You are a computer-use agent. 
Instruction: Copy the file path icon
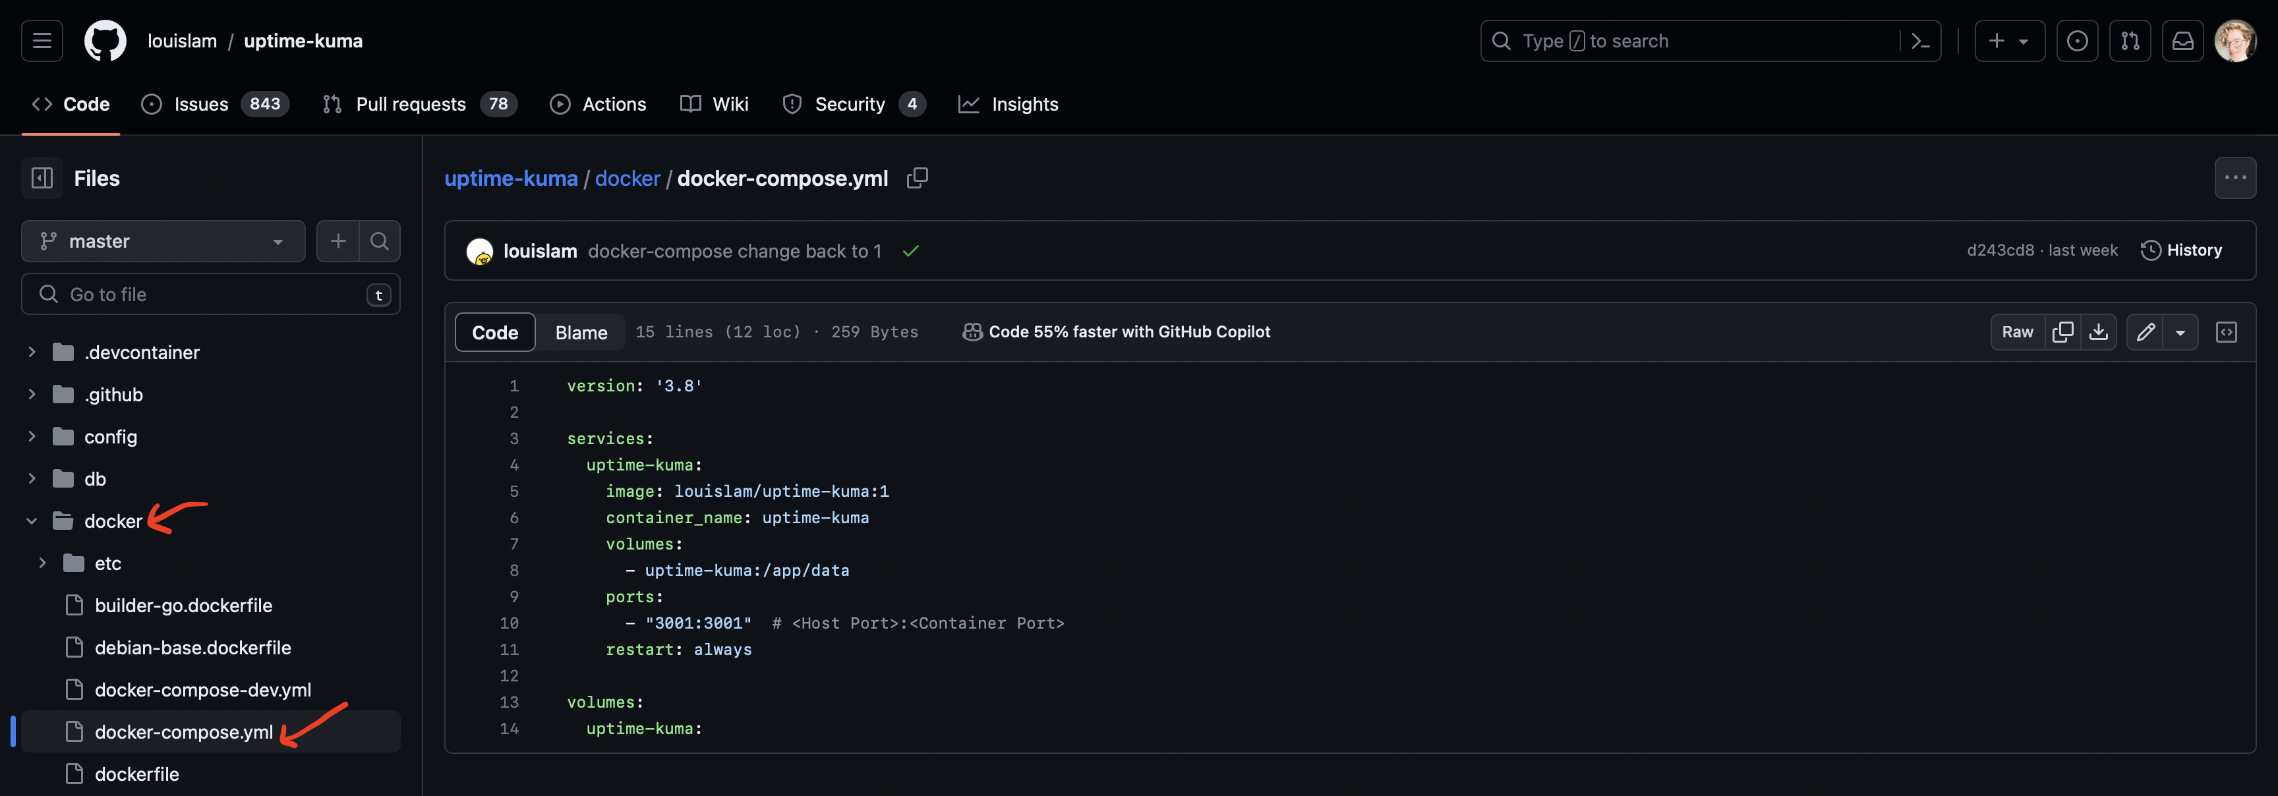pos(917,178)
